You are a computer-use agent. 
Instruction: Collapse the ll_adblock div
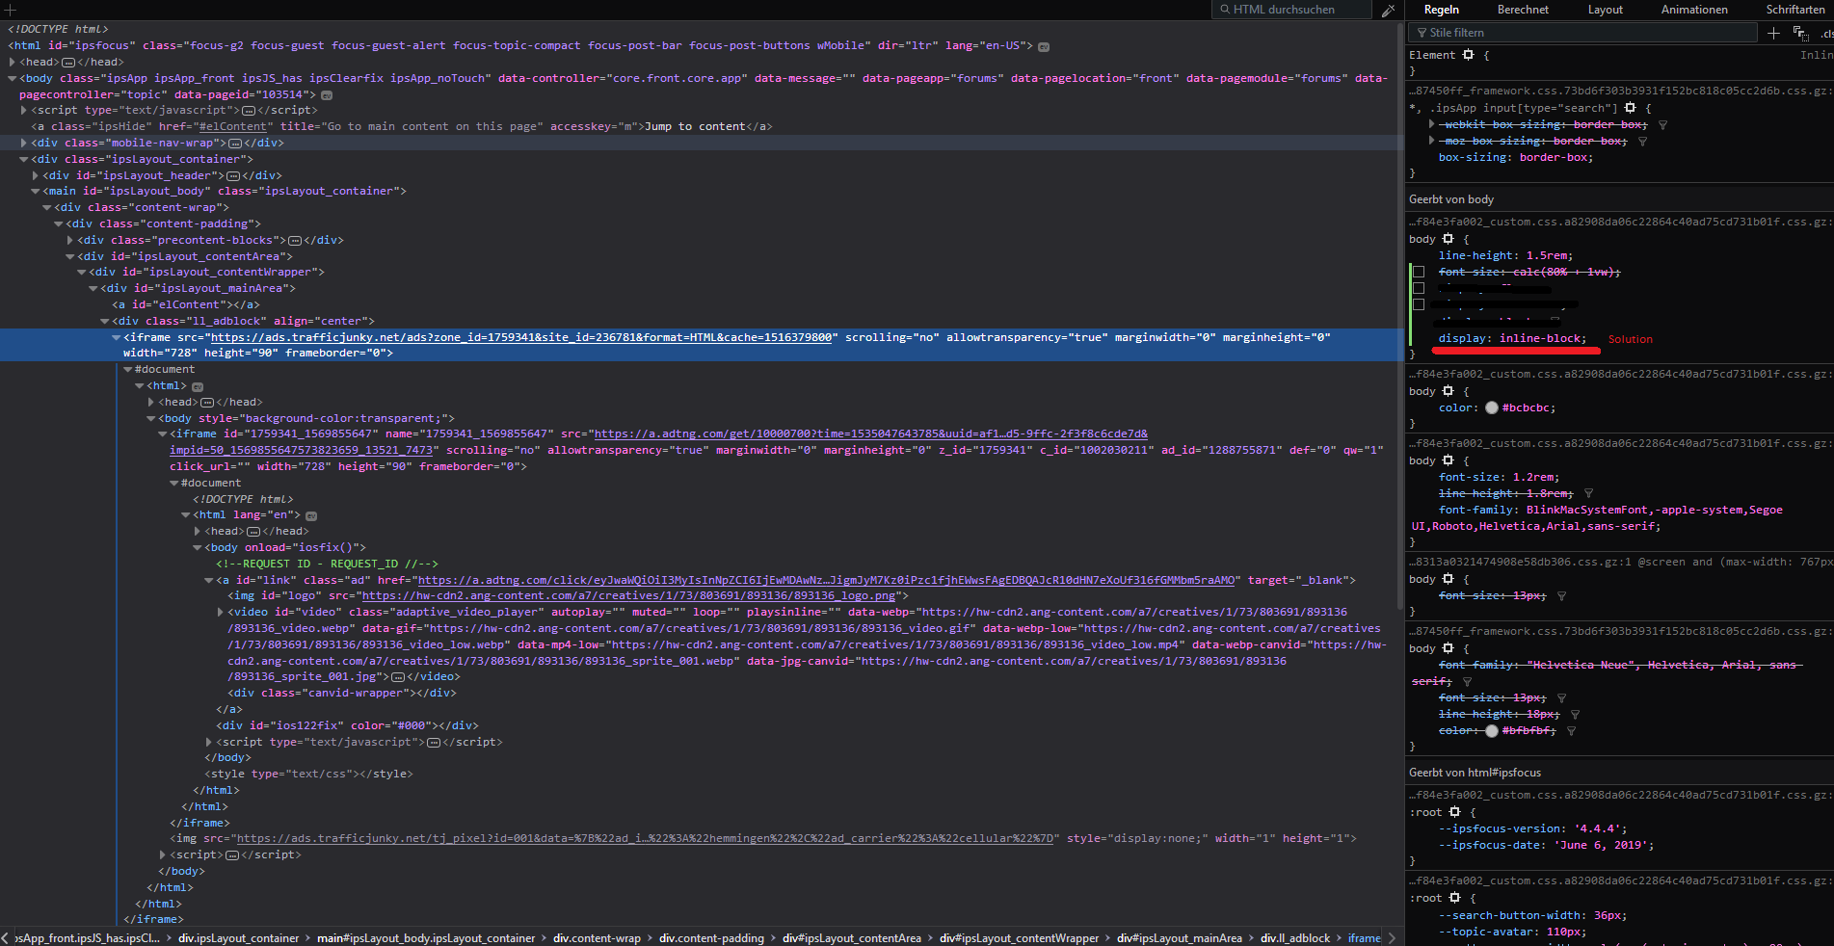point(105,322)
